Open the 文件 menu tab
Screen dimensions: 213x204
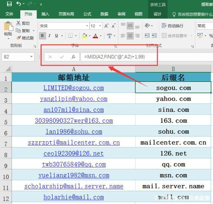pyautogui.click(x=9, y=14)
